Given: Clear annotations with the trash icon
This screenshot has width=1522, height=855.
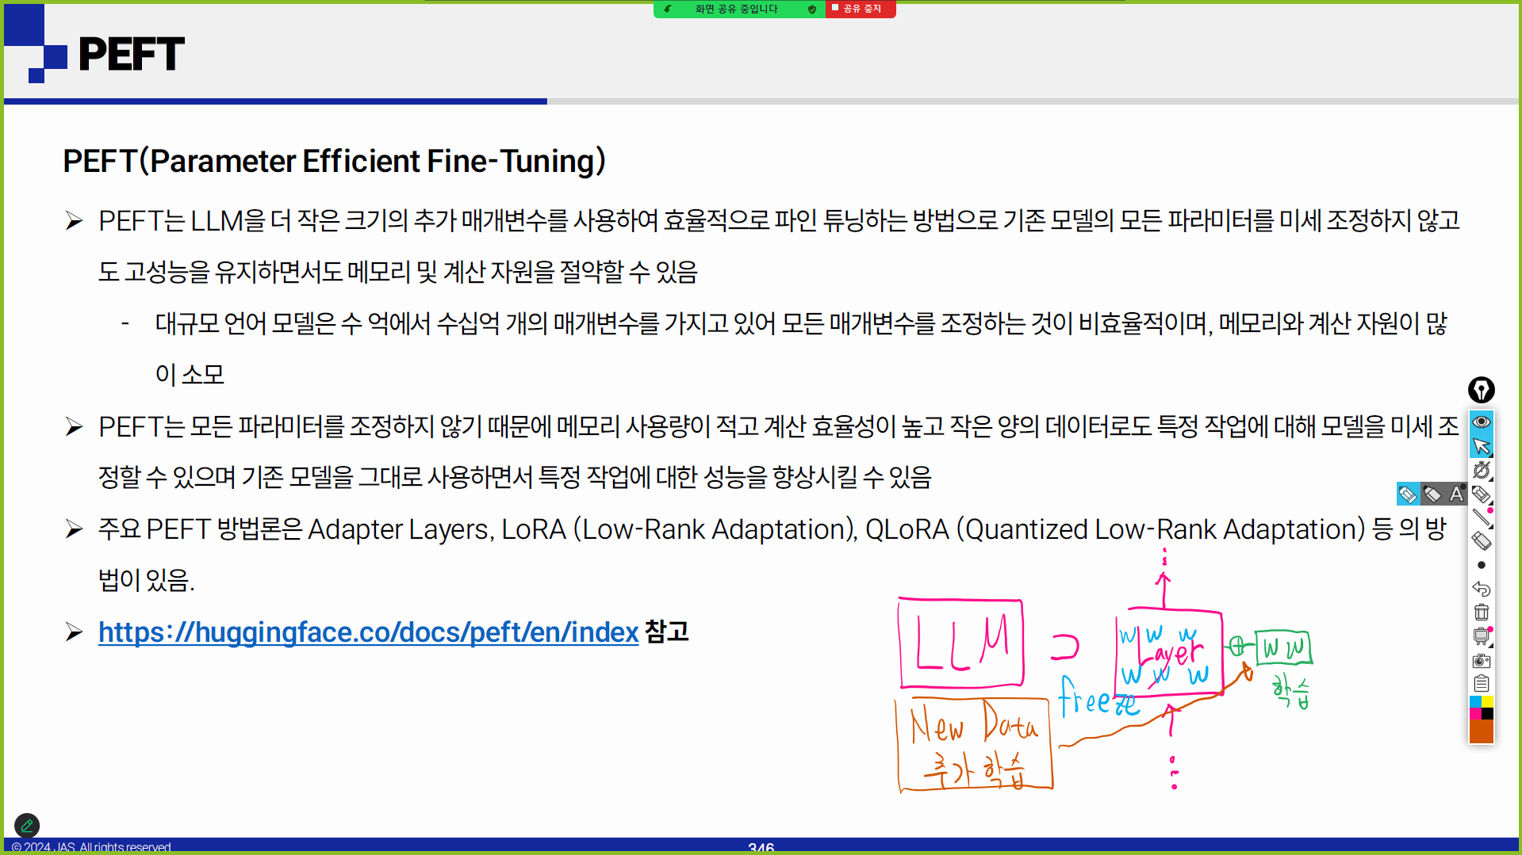Looking at the screenshot, I should point(1481,613).
